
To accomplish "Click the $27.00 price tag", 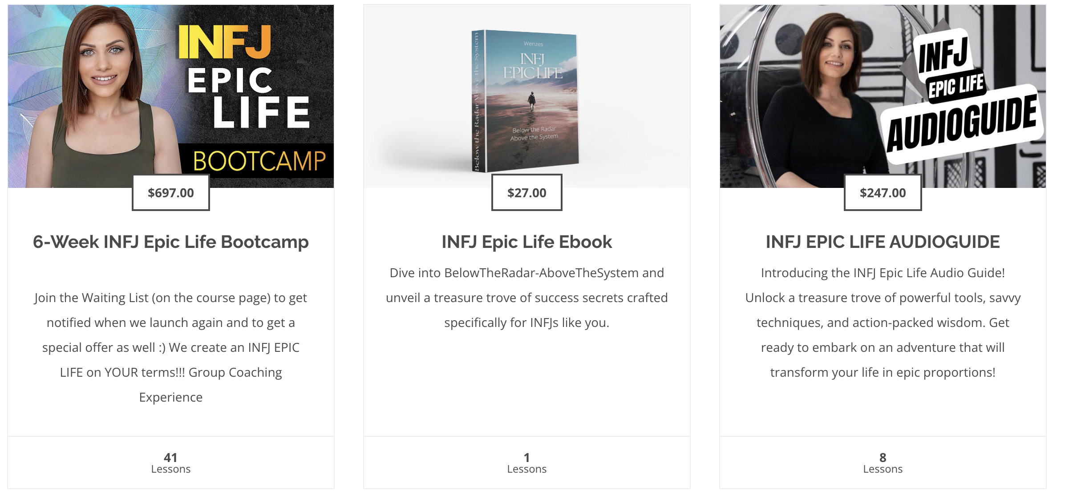I will click(x=526, y=192).
